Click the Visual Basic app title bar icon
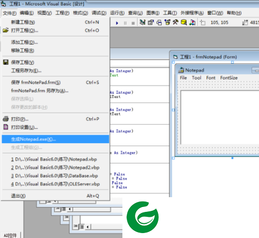 4,4
